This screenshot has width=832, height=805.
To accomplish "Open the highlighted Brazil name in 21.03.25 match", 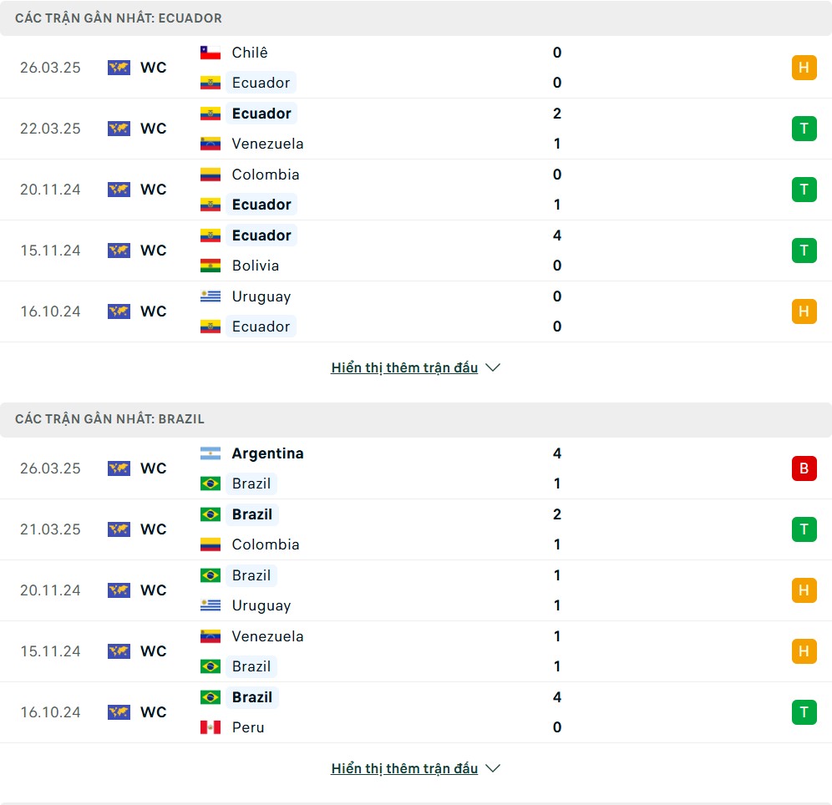I will pyautogui.click(x=252, y=514).
